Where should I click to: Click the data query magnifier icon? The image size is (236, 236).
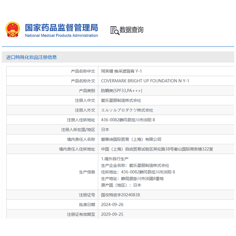[115, 31]
